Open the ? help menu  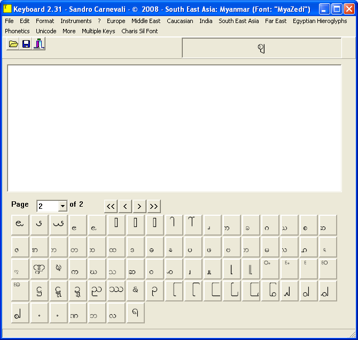99,21
